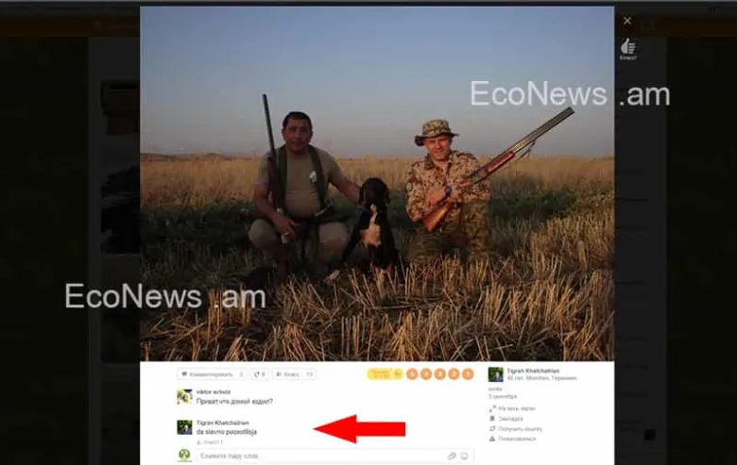Click Tigran Khatchatrian name in comment
This screenshot has width=737, height=465.
pos(221,423)
